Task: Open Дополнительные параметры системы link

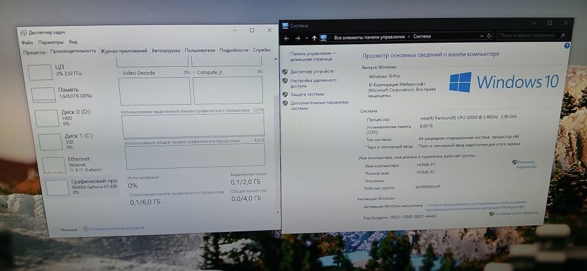Action: coord(319,105)
